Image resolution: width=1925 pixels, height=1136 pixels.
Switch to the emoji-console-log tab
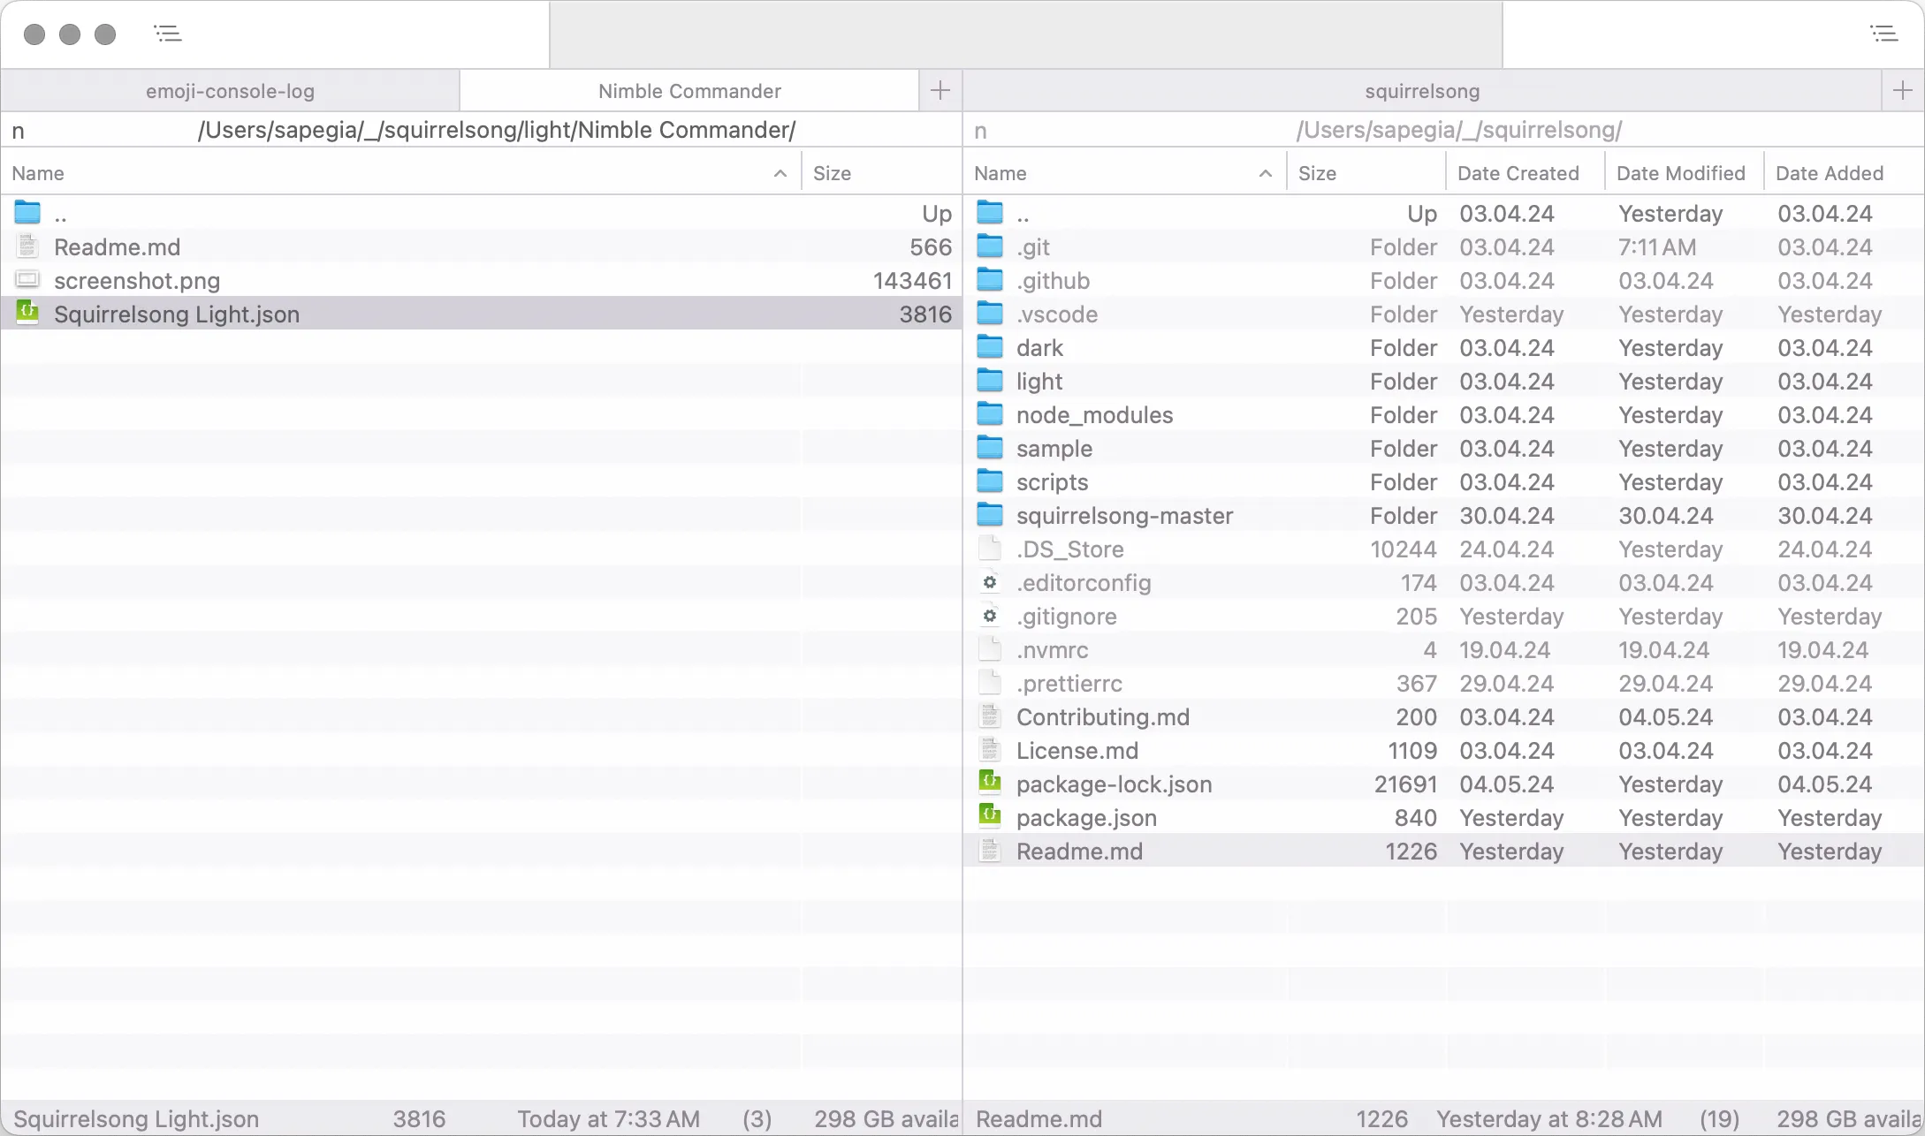tap(230, 90)
